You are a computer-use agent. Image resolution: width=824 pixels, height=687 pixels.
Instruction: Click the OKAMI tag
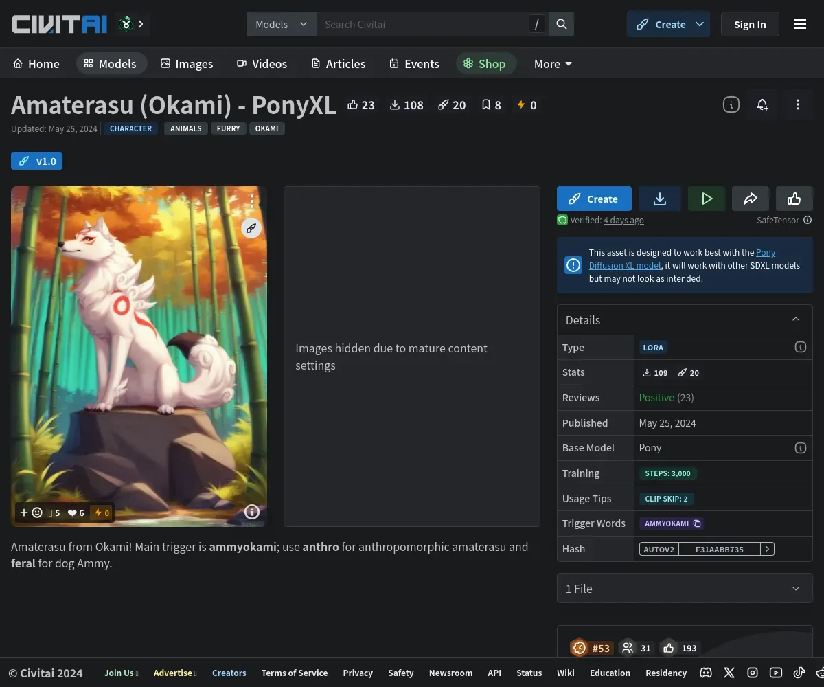(267, 128)
